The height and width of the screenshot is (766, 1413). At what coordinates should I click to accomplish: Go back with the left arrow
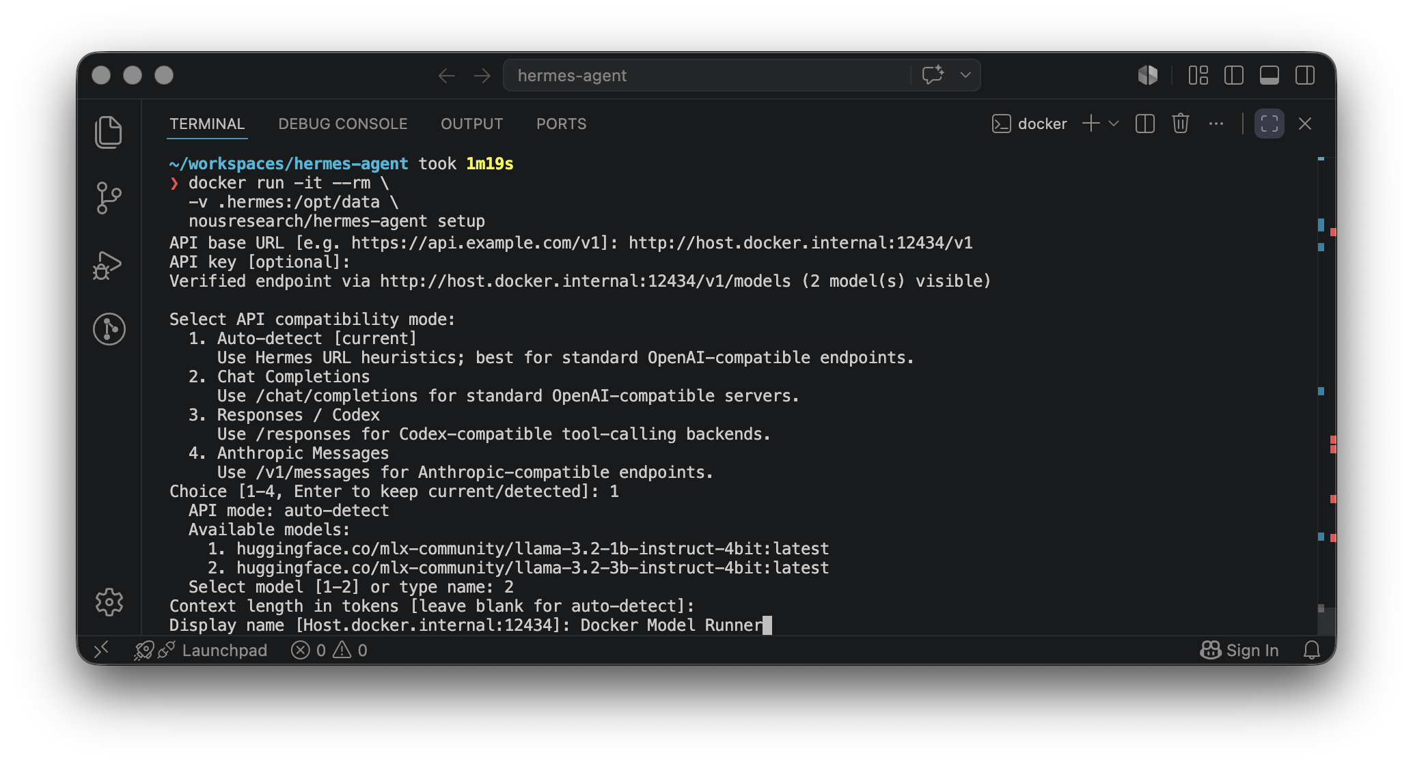point(446,76)
